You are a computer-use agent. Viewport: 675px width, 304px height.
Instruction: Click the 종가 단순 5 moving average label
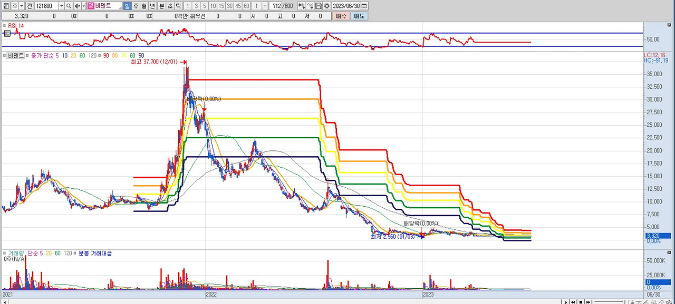tap(45, 55)
